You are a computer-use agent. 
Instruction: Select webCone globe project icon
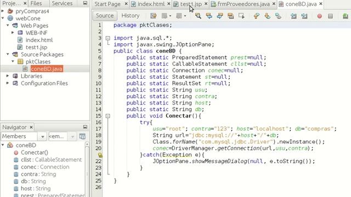click(10, 18)
